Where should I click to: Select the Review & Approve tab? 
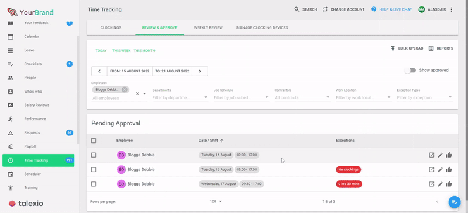[160, 27]
